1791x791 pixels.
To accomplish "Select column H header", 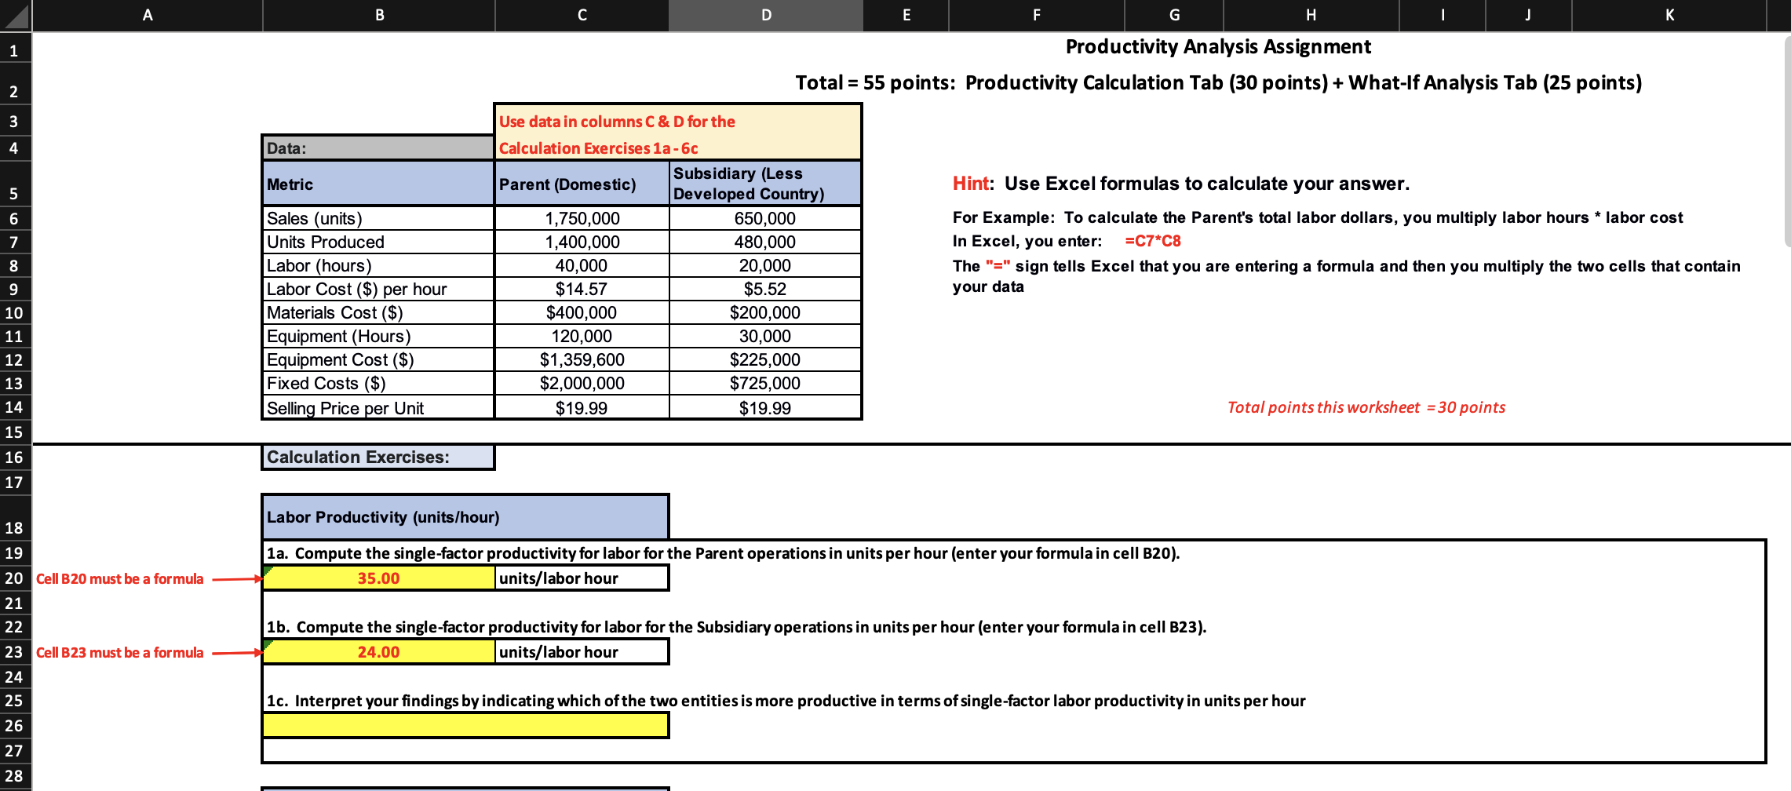I will (x=1311, y=15).
